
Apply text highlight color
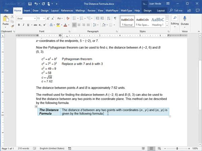click(x=58, y=25)
